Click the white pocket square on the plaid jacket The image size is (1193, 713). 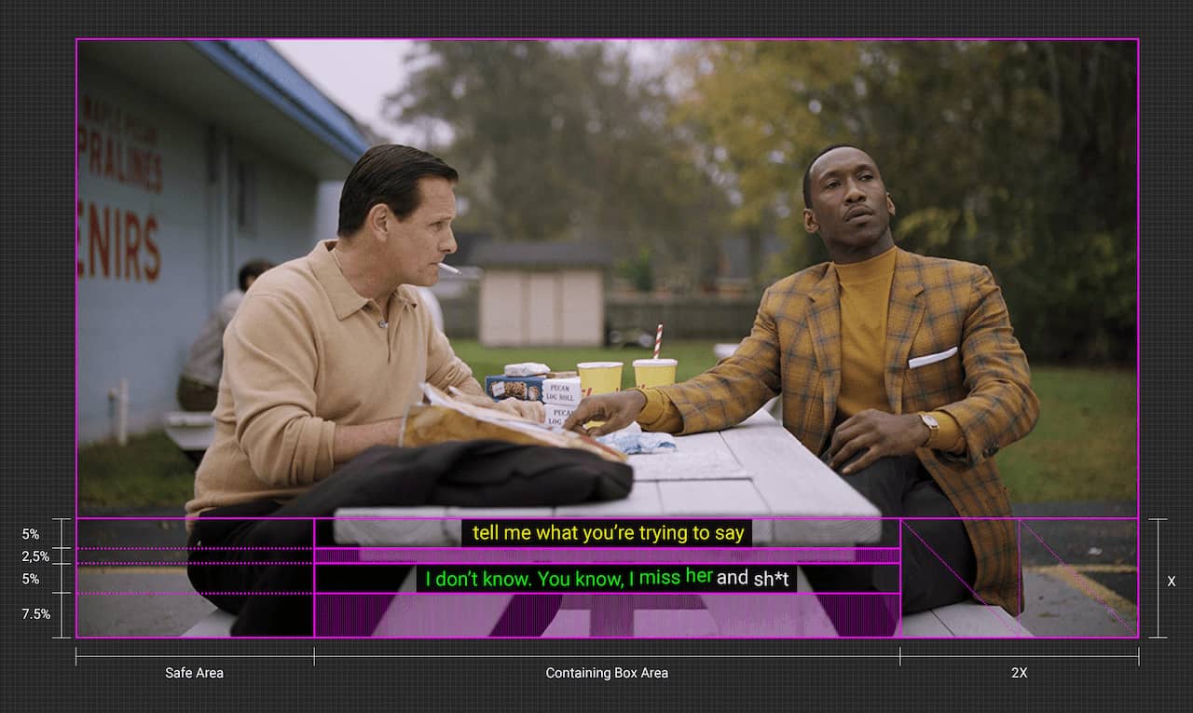[x=932, y=357]
